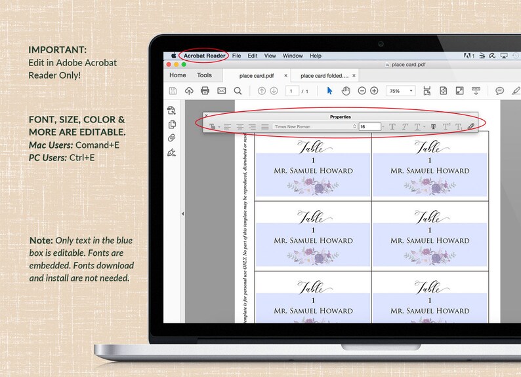Open the top icon in left sidebar

pos(171,110)
